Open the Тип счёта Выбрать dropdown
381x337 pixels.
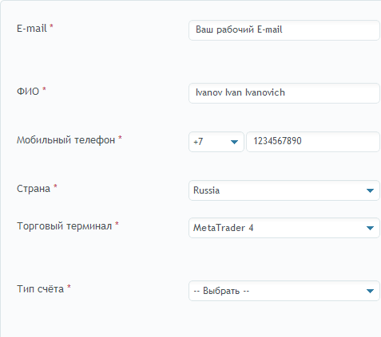pyautogui.click(x=284, y=291)
